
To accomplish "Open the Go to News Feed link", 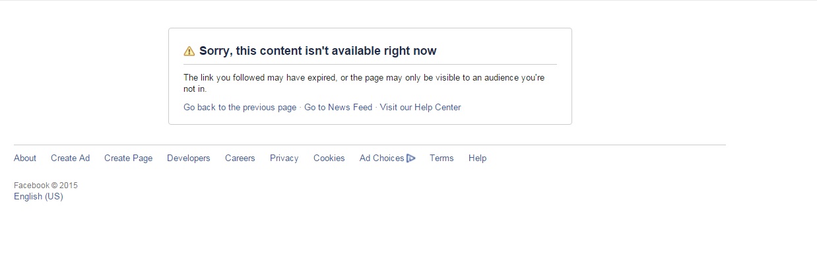I will coord(338,108).
